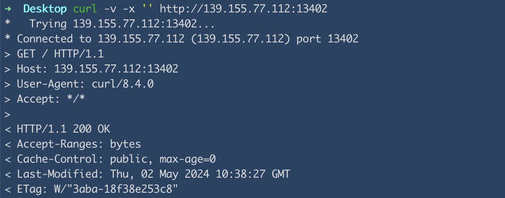Click the Accept-Ranges: bytes response header
Screen dimensions: 505x198
(x=79, y=145)
